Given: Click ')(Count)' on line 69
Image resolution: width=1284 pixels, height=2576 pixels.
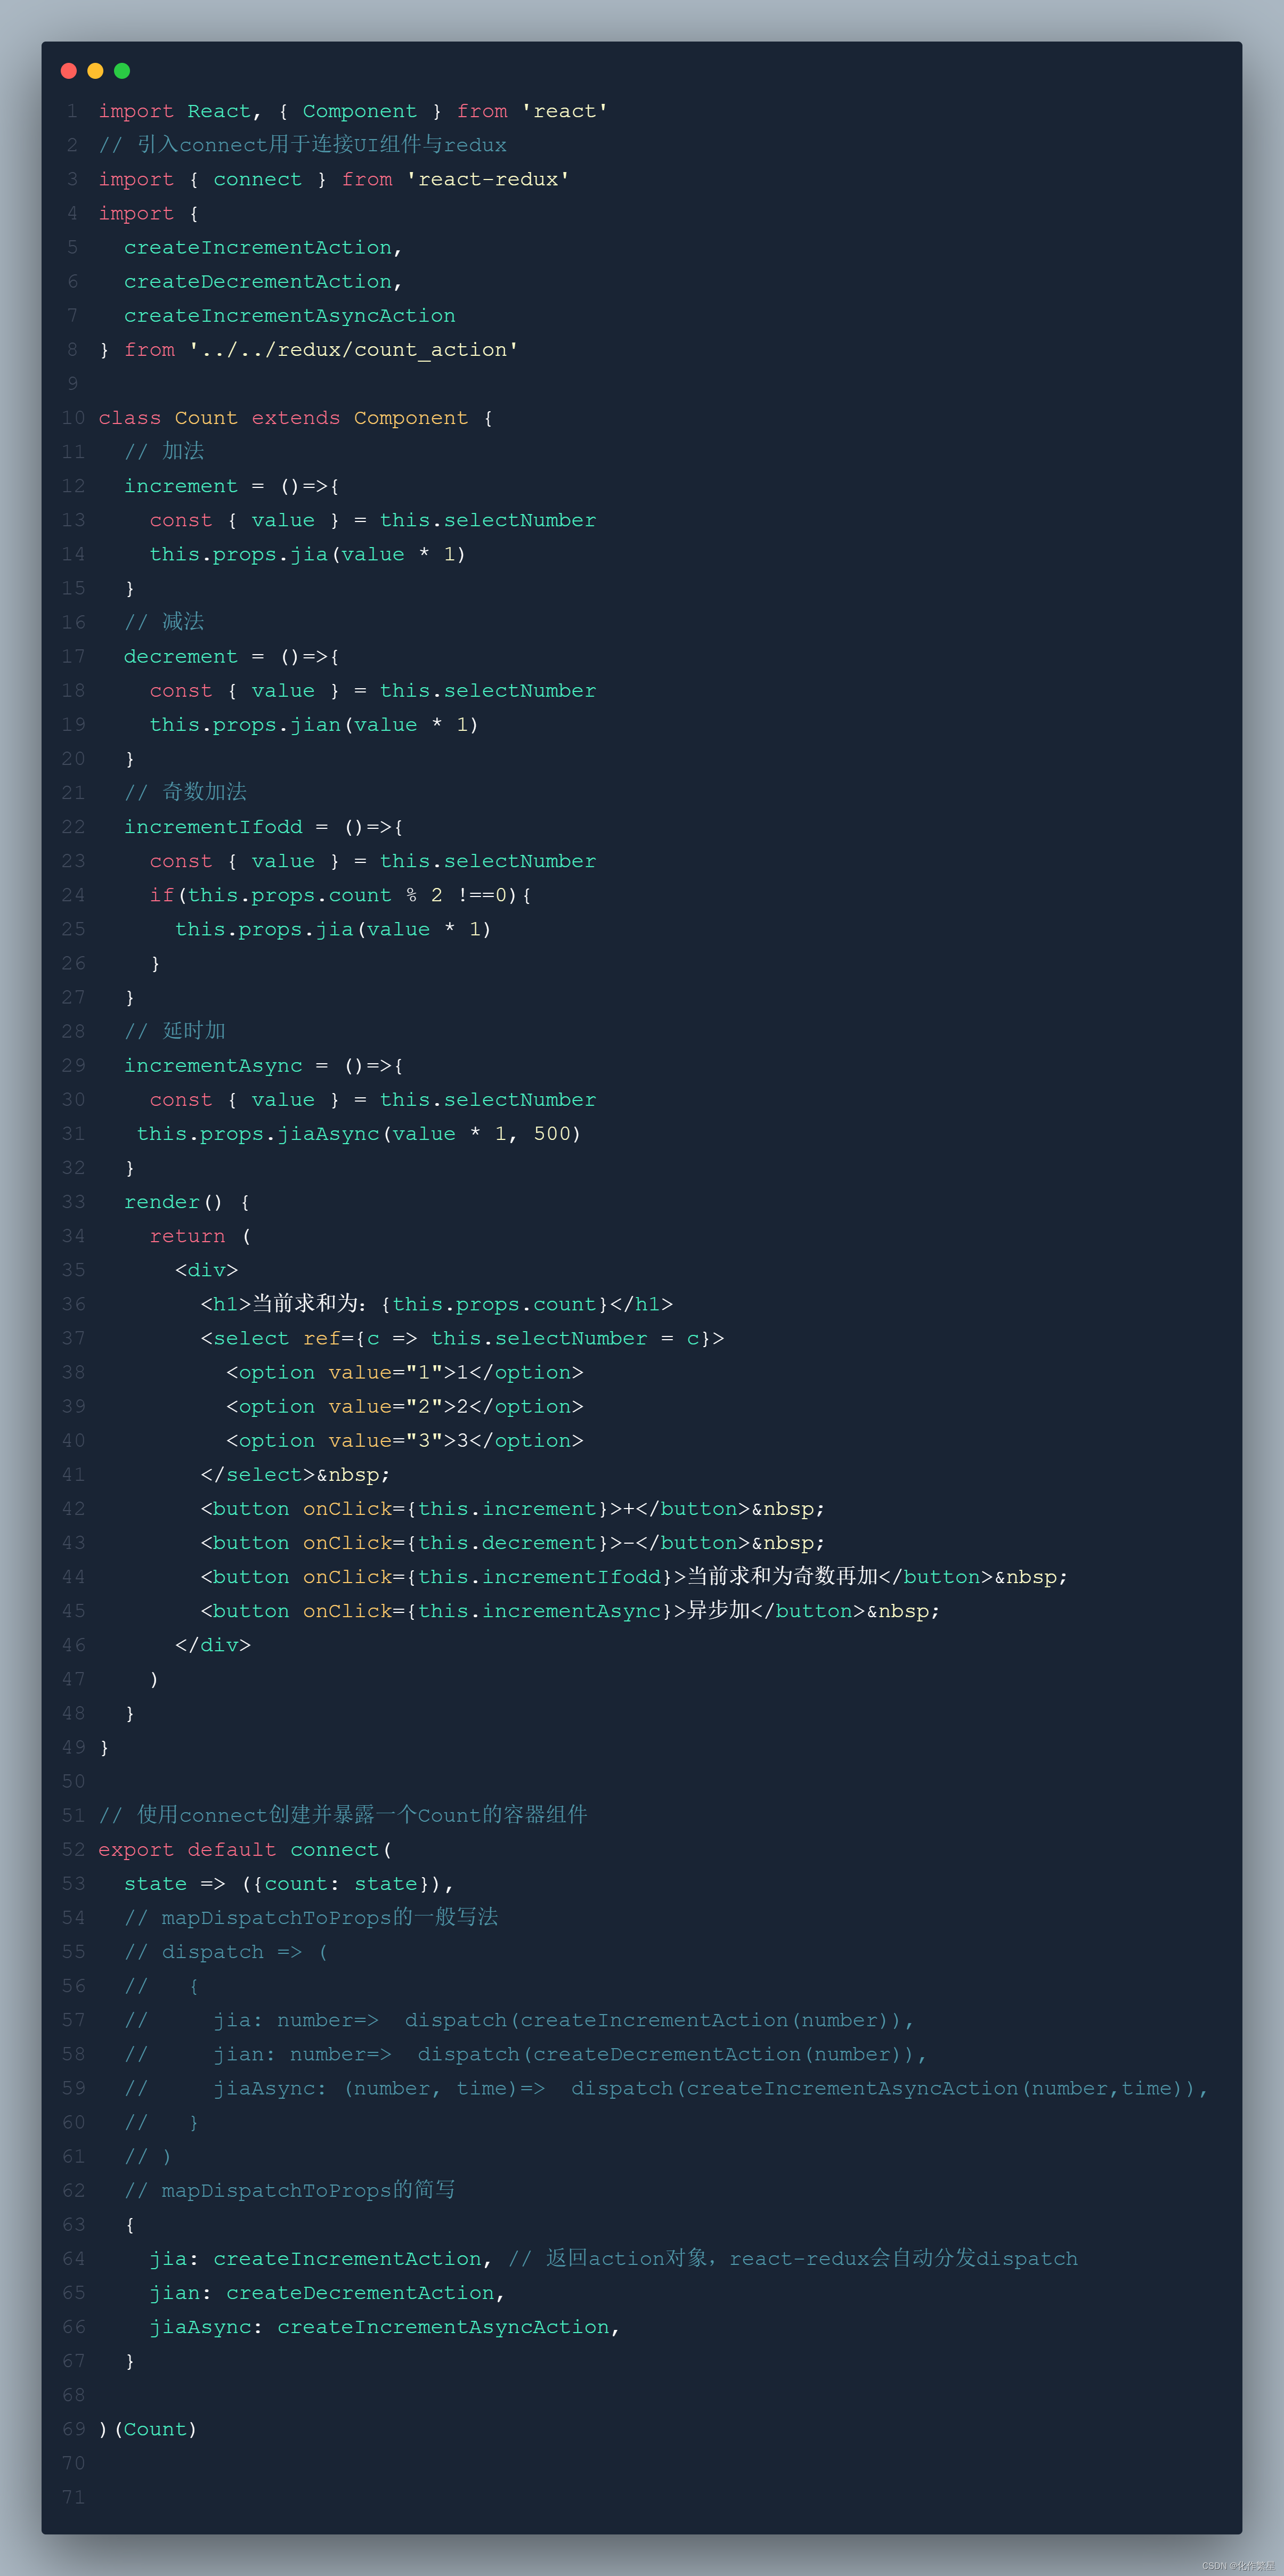Looking at the screenshot, I should [148, 2429].
